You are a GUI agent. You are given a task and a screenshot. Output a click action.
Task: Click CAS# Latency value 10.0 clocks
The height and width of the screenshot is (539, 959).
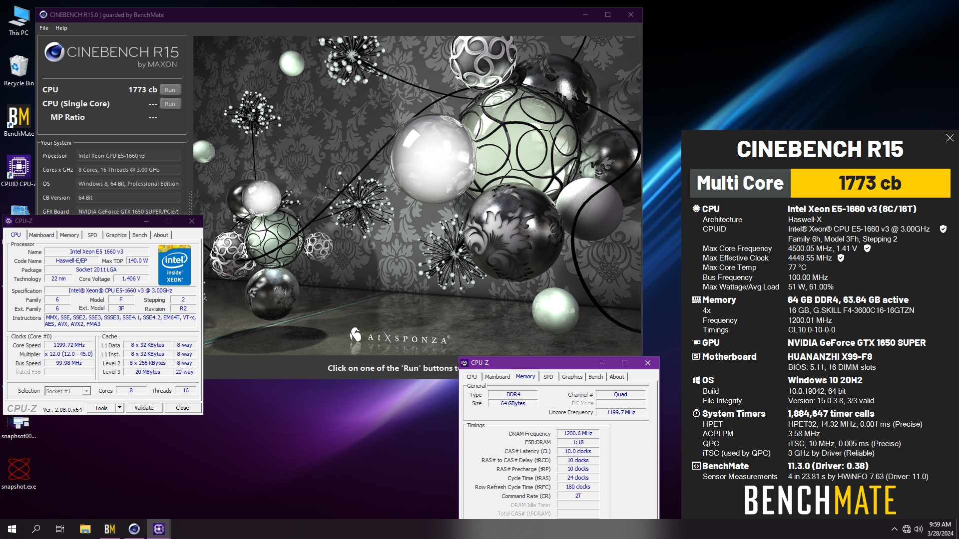click(x=578, y=451)
